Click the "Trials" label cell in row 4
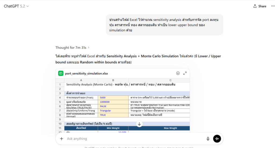The height and width of the screenshot is (148, 275). [81, 97]
